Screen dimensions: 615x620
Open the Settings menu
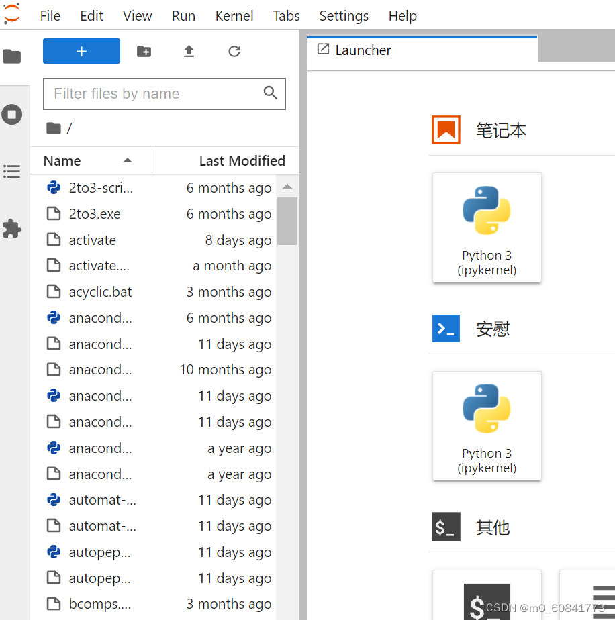pyautogui.click(x=344, y=16)
